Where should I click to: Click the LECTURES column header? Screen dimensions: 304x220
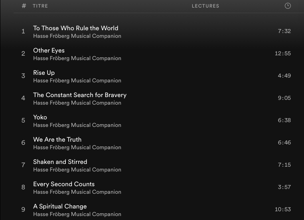click(205, 6)
